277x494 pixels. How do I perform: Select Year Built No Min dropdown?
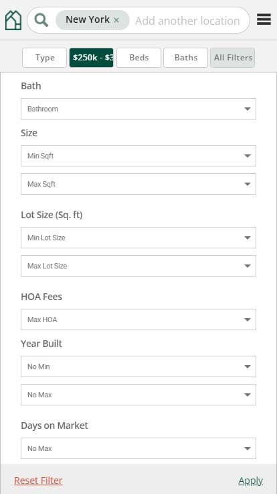point(138,366)
